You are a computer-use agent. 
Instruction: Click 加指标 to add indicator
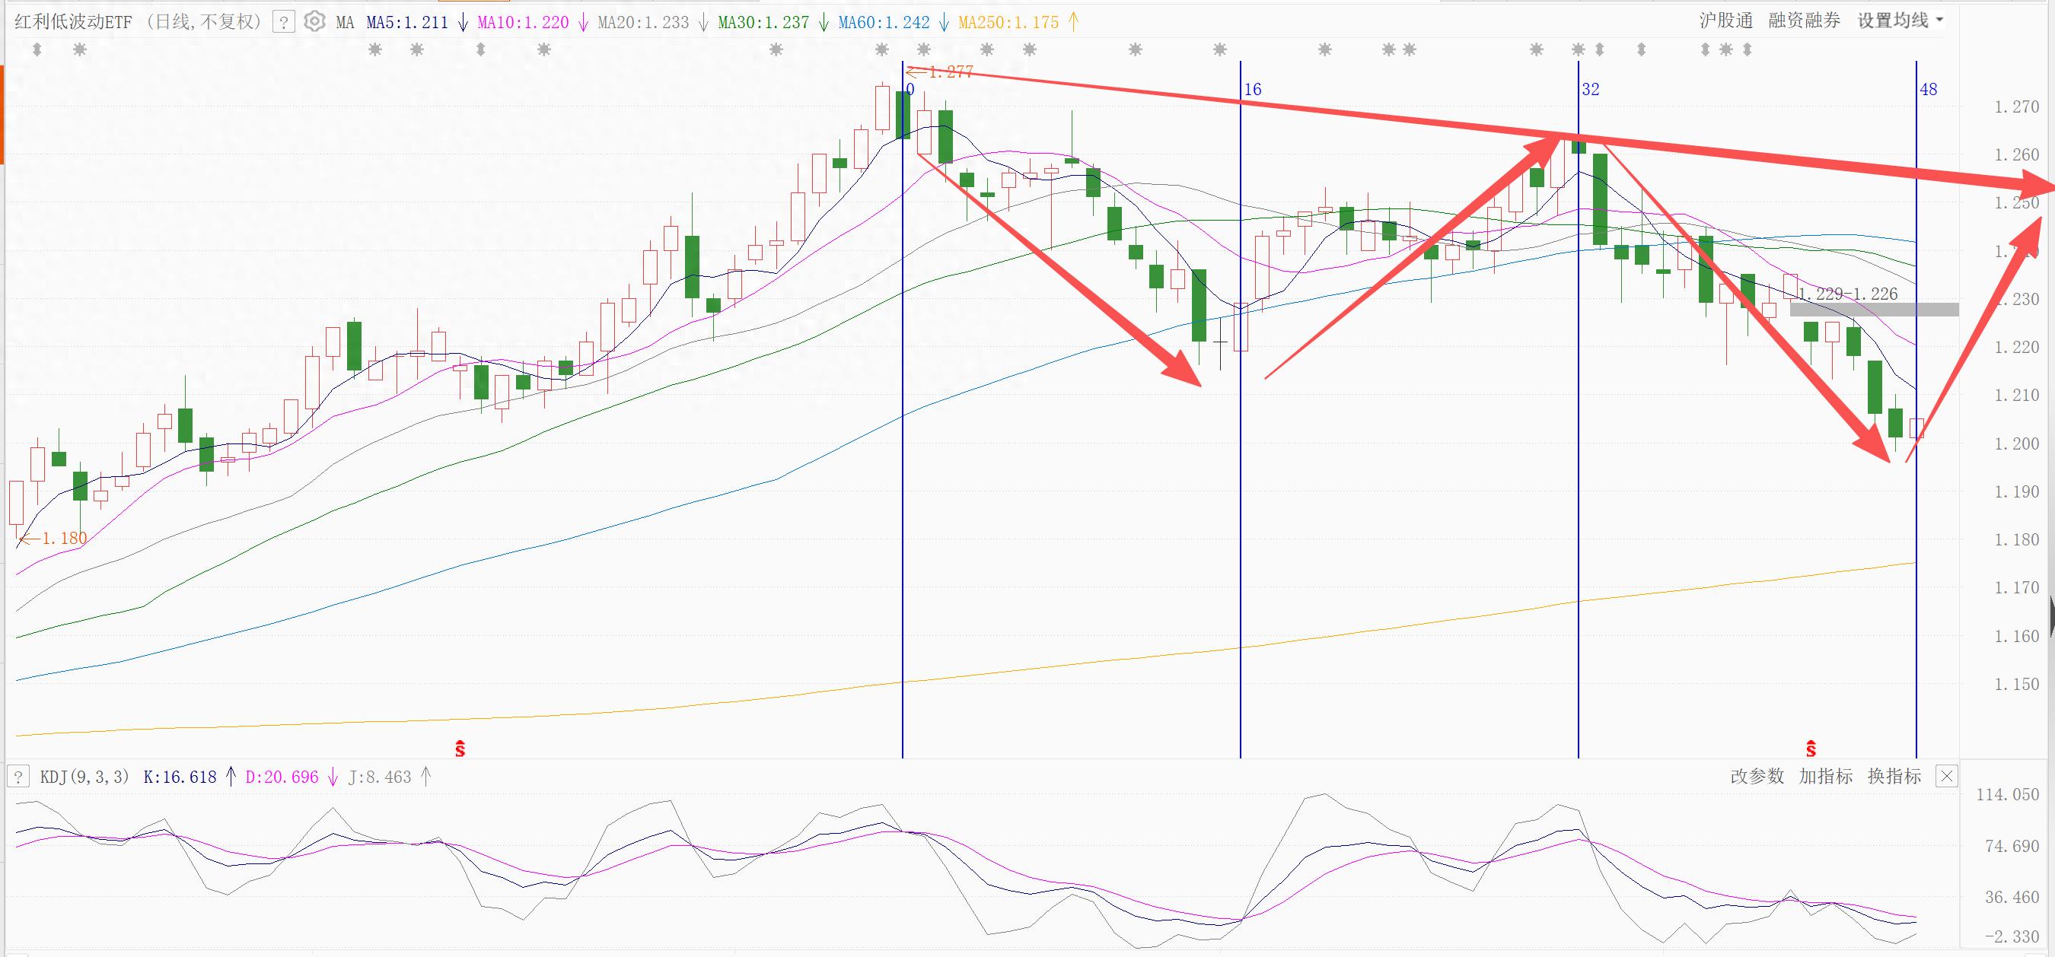(1825, 776)
